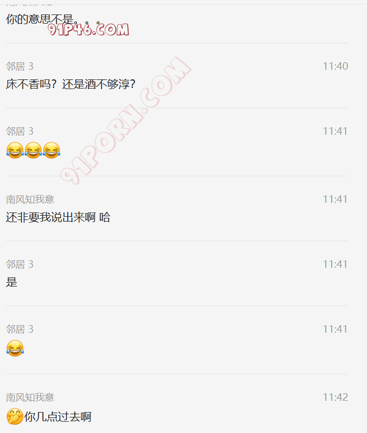367x433 pixels.
Task: Click the top message 你的意思不是
Action: coord(40,19)
